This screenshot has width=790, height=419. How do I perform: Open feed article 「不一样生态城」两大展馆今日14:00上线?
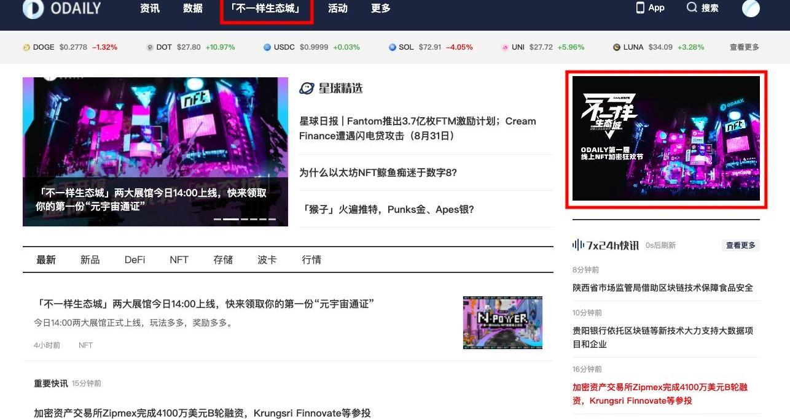(204, 304)
